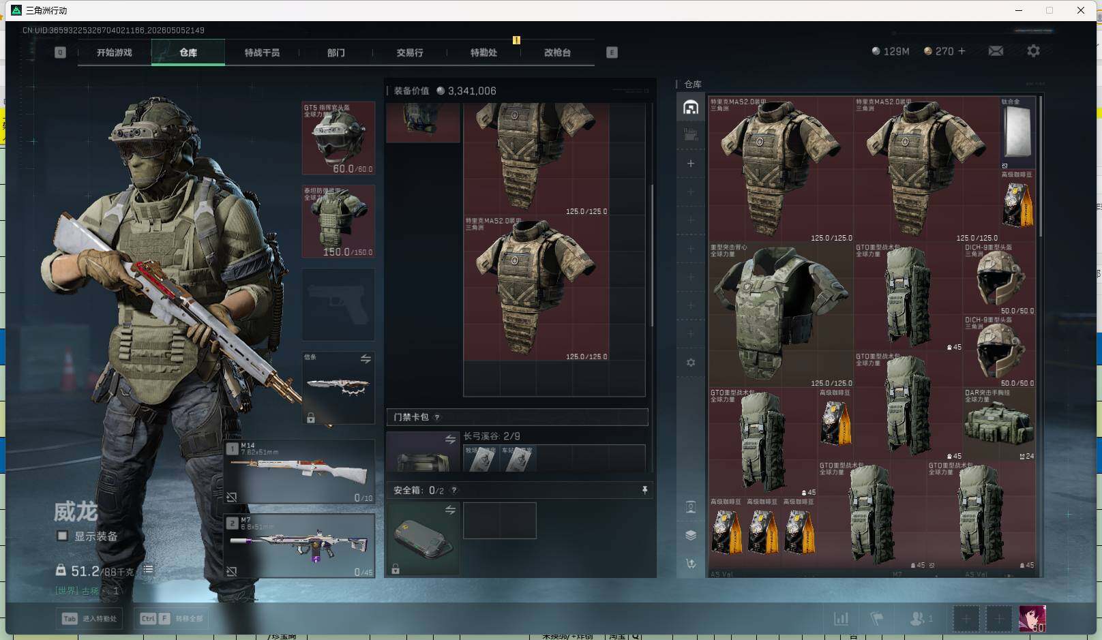The height and width of the screenshot is (640, 1102).
Task: Select the M14 7.62x51mm weapon slot
Action: [x=300, y=472]
